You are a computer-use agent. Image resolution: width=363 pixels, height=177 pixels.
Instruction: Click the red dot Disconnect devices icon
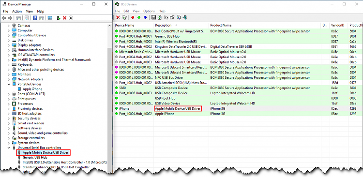pos(133,17)
